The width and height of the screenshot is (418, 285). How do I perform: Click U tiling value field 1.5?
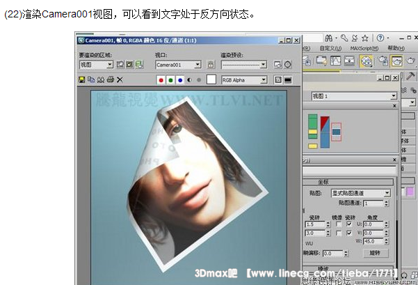[315, 224]
